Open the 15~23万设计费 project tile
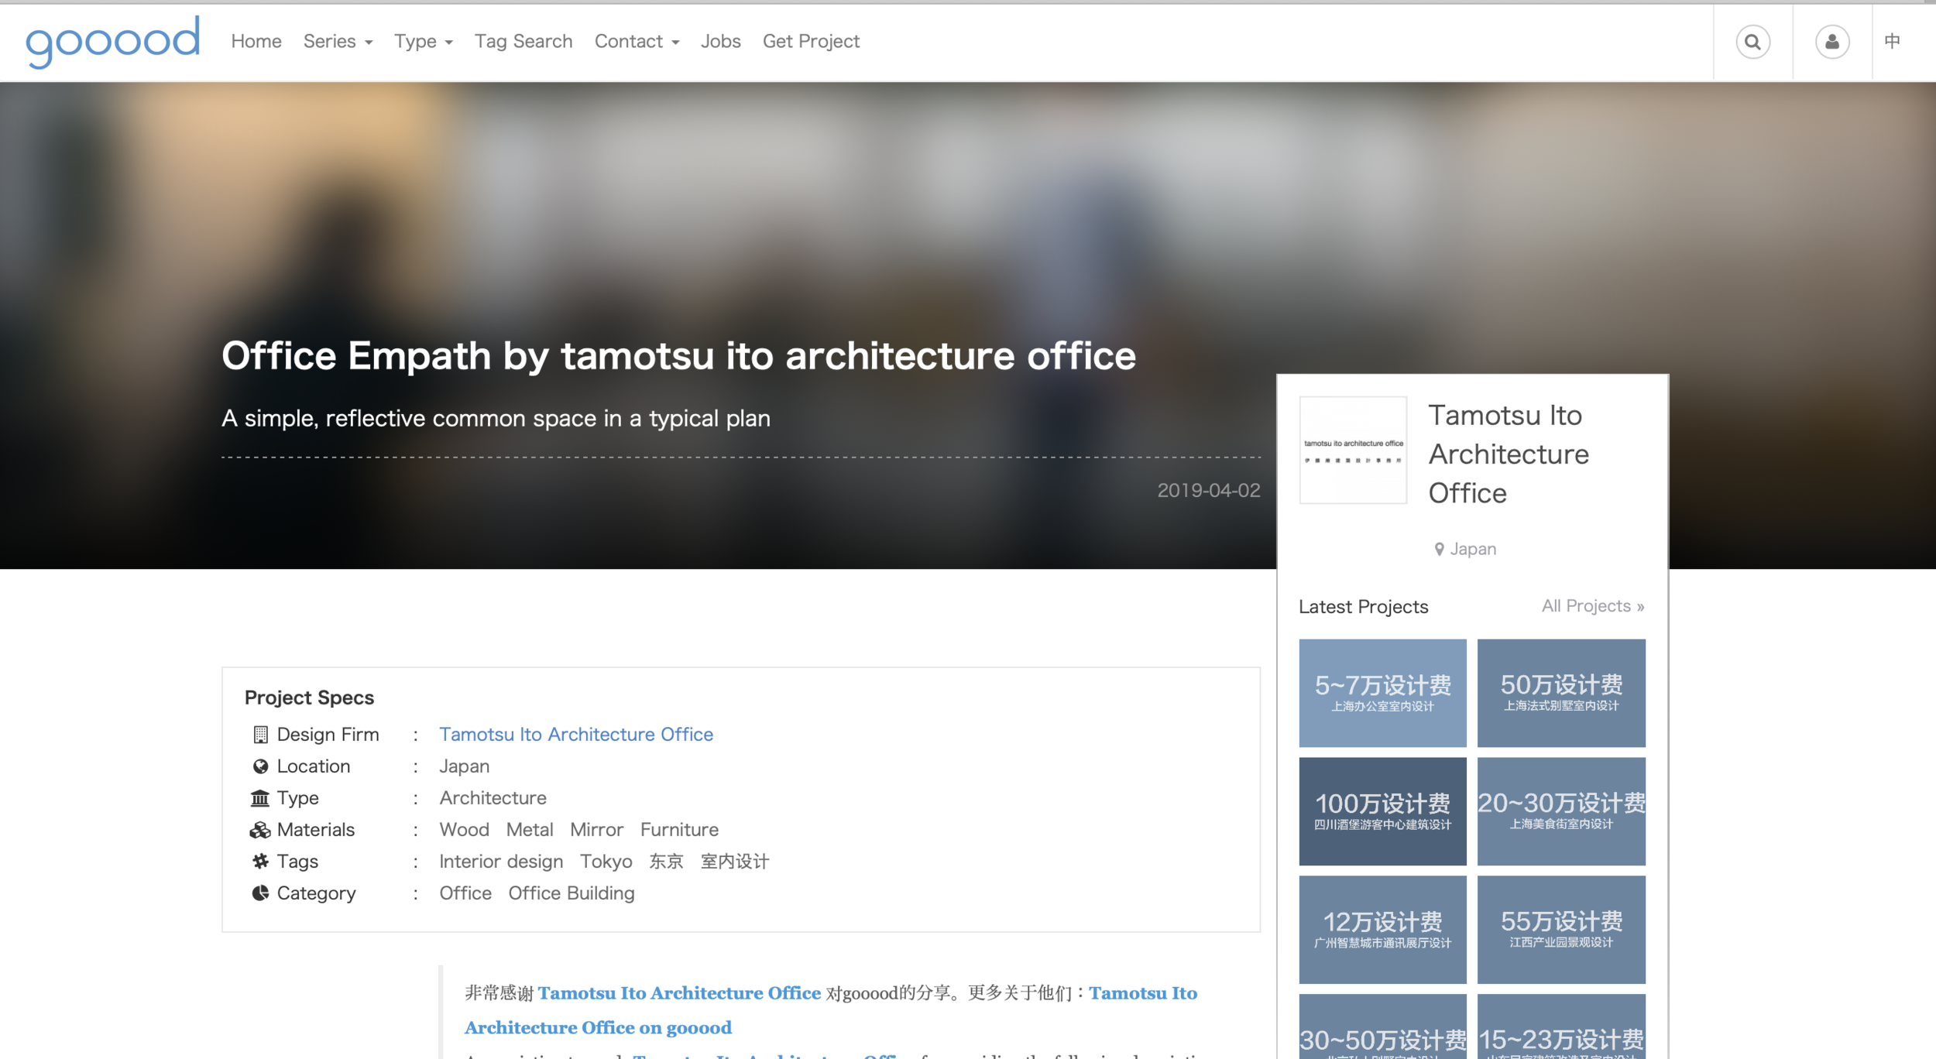 coord(1561,1026)
